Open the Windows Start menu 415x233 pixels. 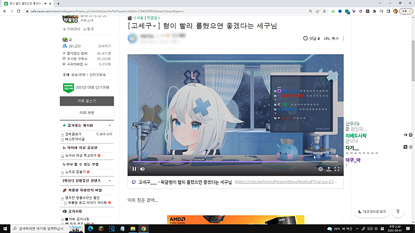[x=5, y=228]
